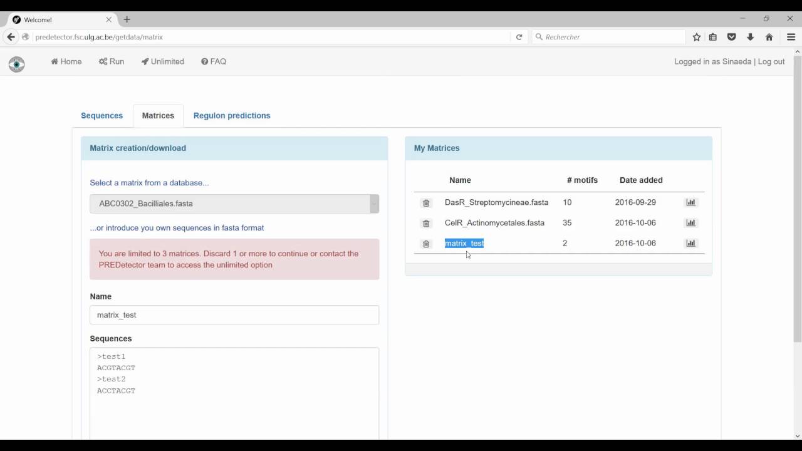802x451 pixels.
Task: Click trash icon for CelR_Actinomycetales.fasta
Action: point(426,223)
